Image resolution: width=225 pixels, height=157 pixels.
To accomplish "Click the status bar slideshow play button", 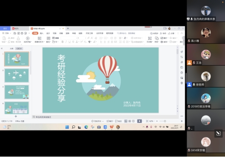I will pos(140,121).
